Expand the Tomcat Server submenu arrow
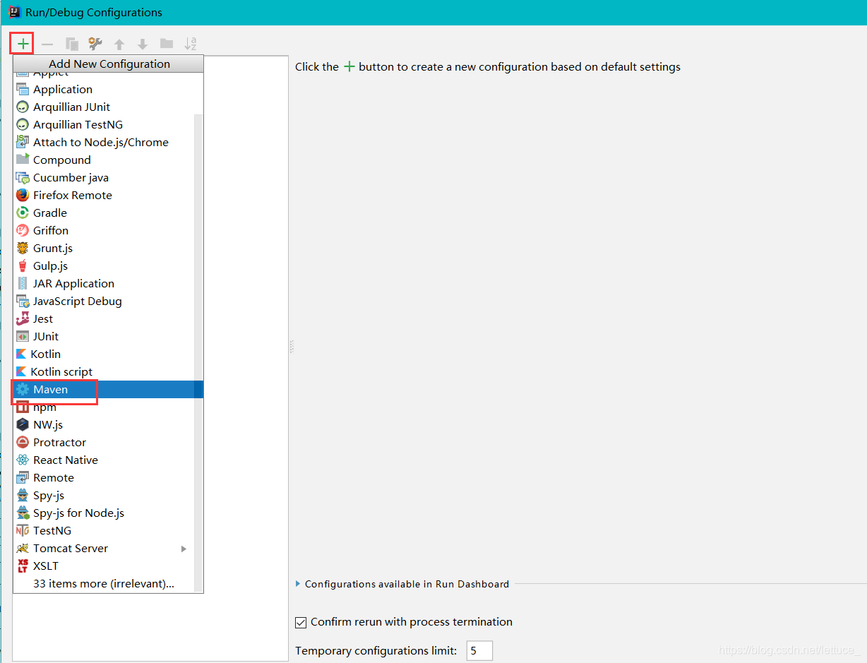Screen dimensions: 867x663 click(184, 549)
